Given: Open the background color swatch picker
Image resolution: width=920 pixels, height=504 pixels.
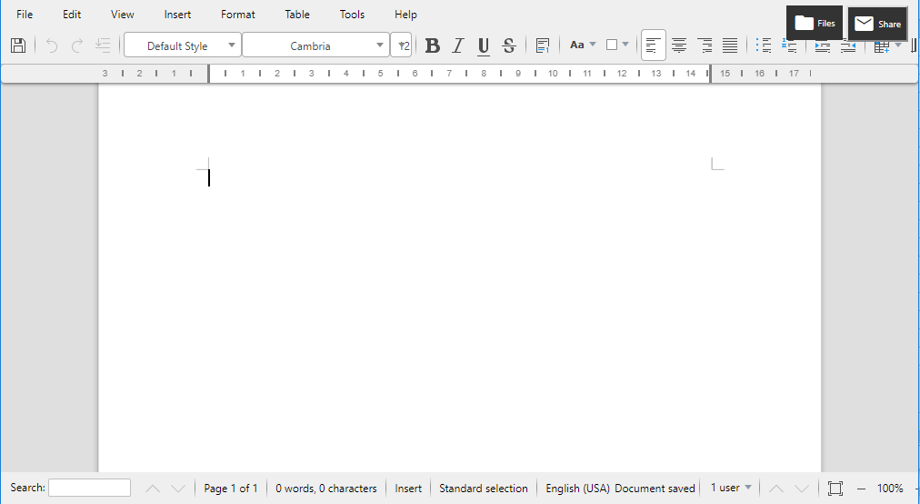Looking at the screenshot, I should click(x=617, y=45).
